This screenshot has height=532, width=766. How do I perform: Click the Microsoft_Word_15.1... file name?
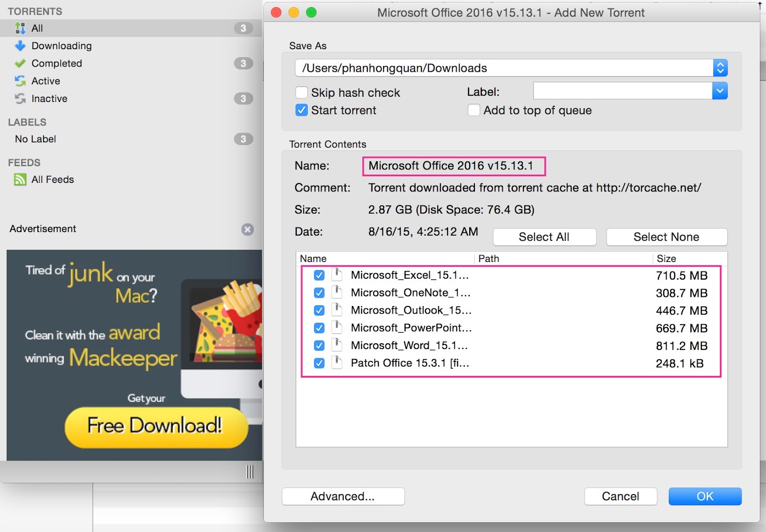tap(409, 345)
